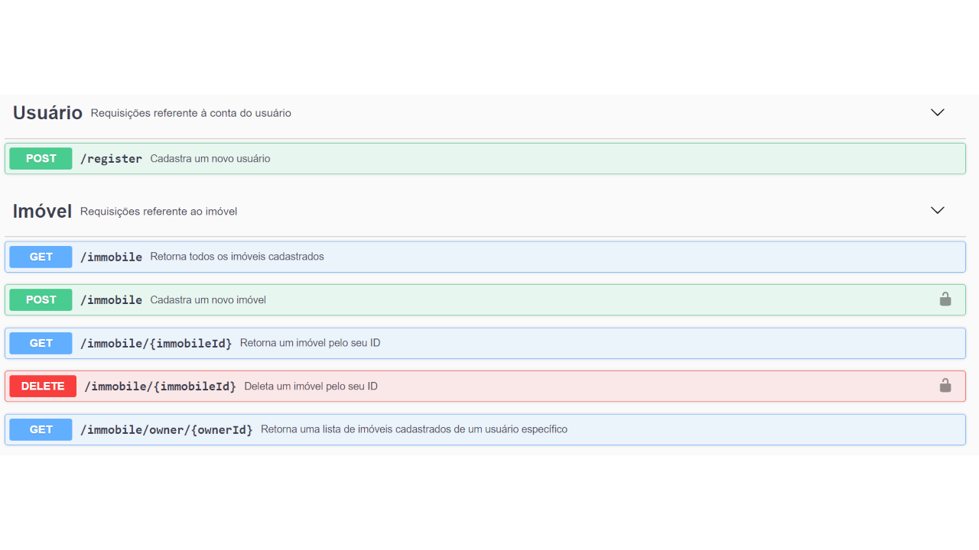Click the GET badge for the owner endpoint

41,429
